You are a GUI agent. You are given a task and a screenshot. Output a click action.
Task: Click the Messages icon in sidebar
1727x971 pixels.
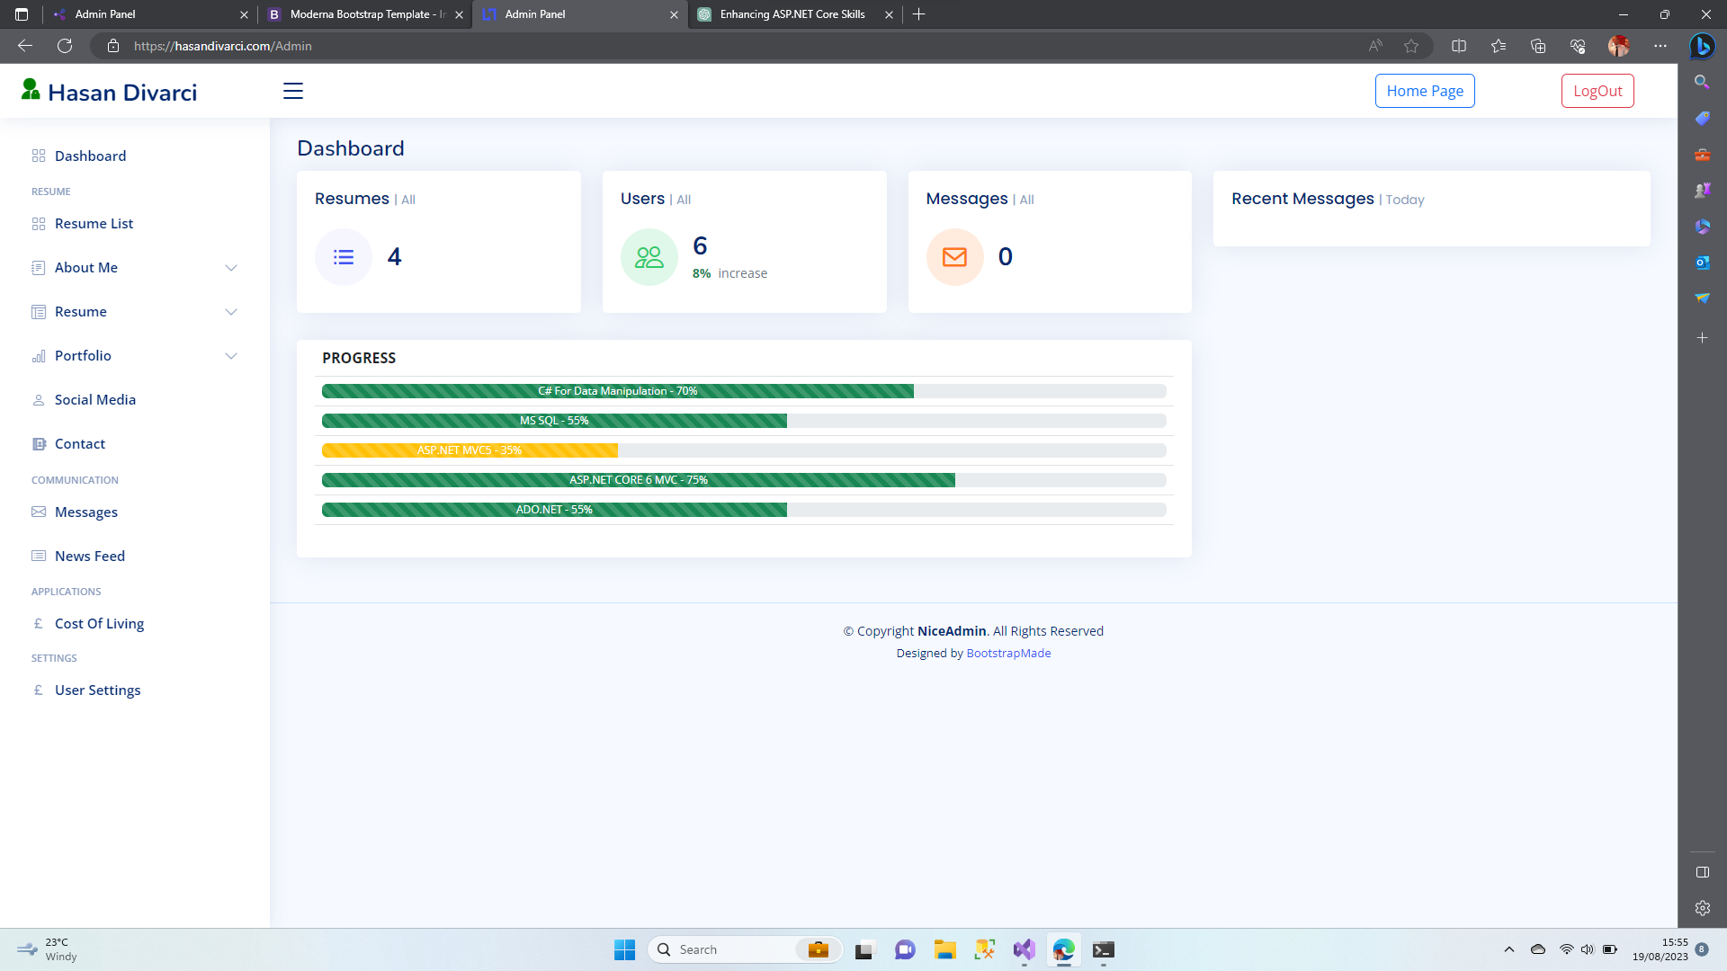pos(38,512)
